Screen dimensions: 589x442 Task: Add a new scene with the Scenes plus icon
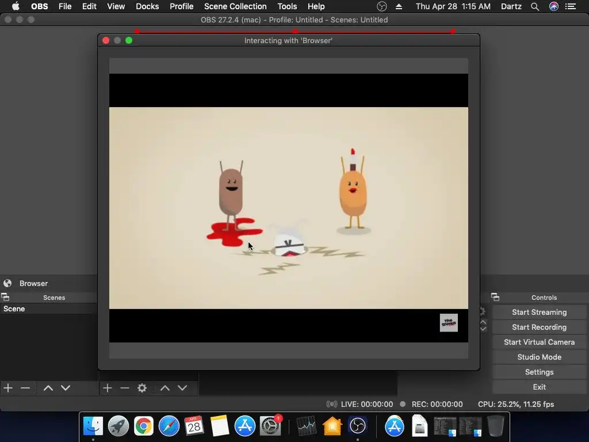point(8,387)
